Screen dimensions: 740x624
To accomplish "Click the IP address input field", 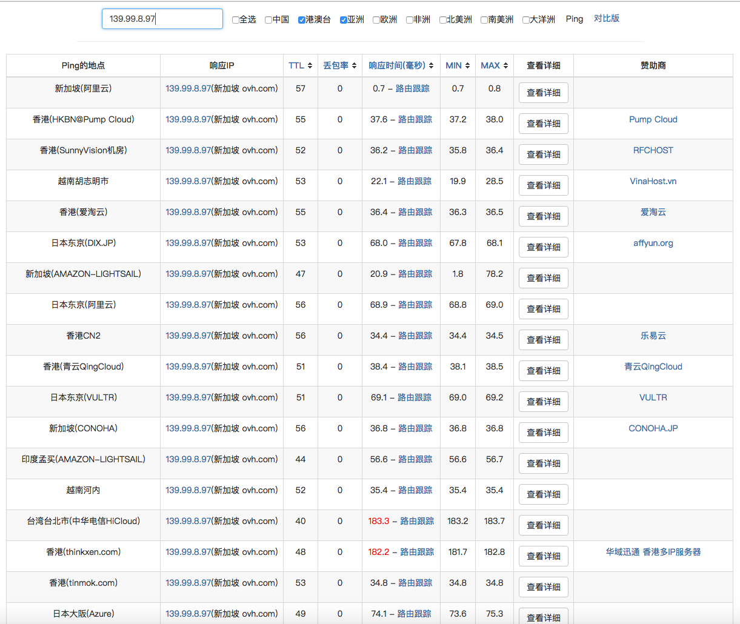I will point(162,19).
